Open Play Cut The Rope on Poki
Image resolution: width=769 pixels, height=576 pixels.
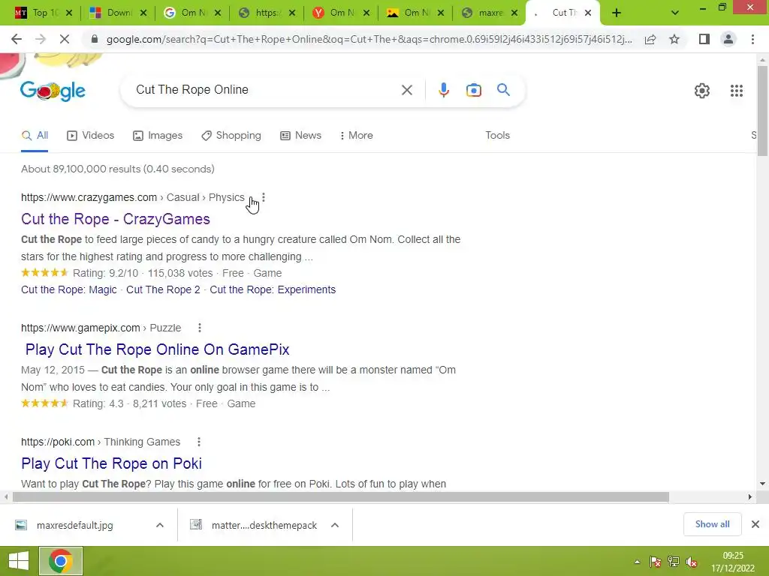pyautogui.click(x=111, y=463)
